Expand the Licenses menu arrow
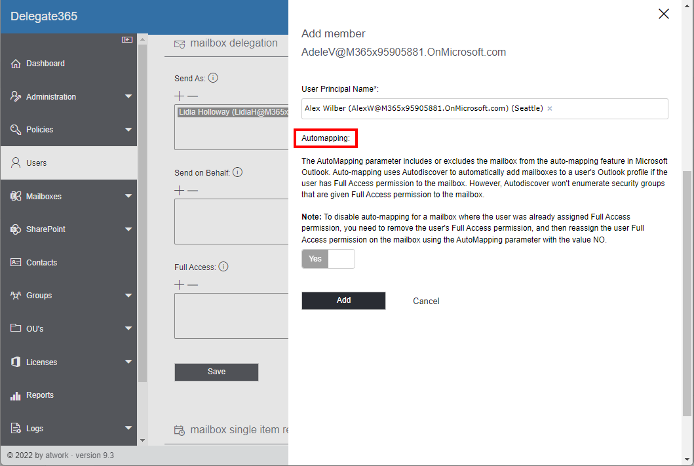 128,362
